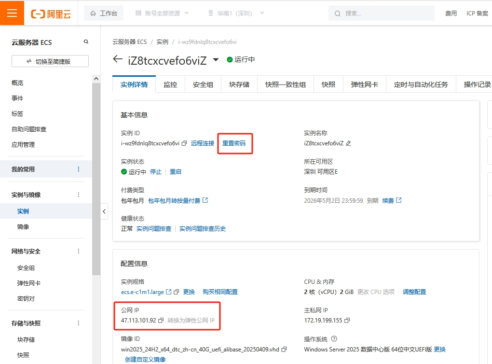Screen dimensions: 492x364
Task: Open the 我的常用 more-options dots
Action: [x=79, y=169]
